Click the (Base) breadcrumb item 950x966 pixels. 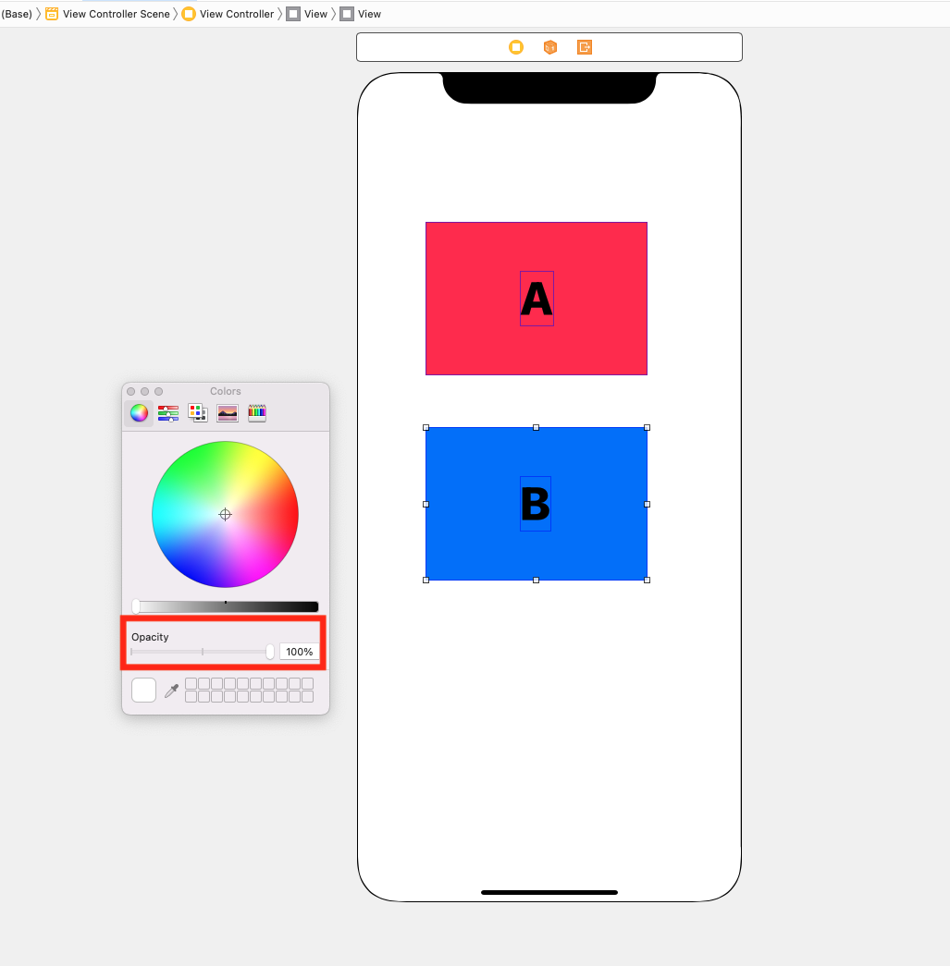pos(17,14)
